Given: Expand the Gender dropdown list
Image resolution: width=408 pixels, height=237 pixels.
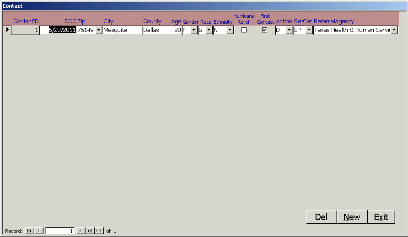Looking at the screenshot, I should point(193,30).
